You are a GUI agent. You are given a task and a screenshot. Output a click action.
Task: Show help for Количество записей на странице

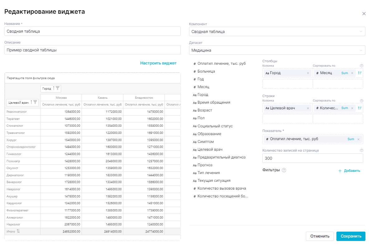click(x=361, y=150)
